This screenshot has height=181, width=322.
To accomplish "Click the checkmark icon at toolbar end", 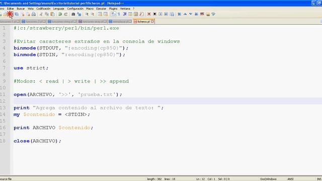I will pyautogui.click(x=213, y=14).
